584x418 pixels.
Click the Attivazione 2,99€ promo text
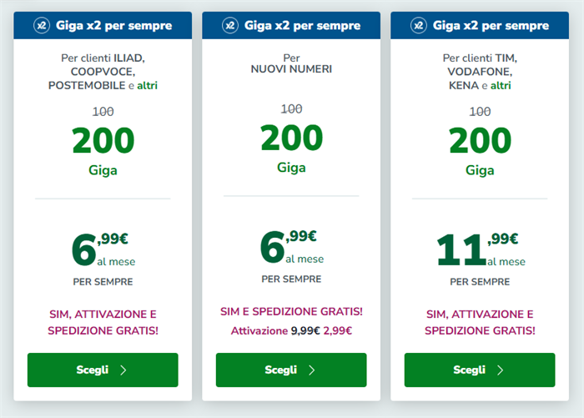[x=291, y=331]
